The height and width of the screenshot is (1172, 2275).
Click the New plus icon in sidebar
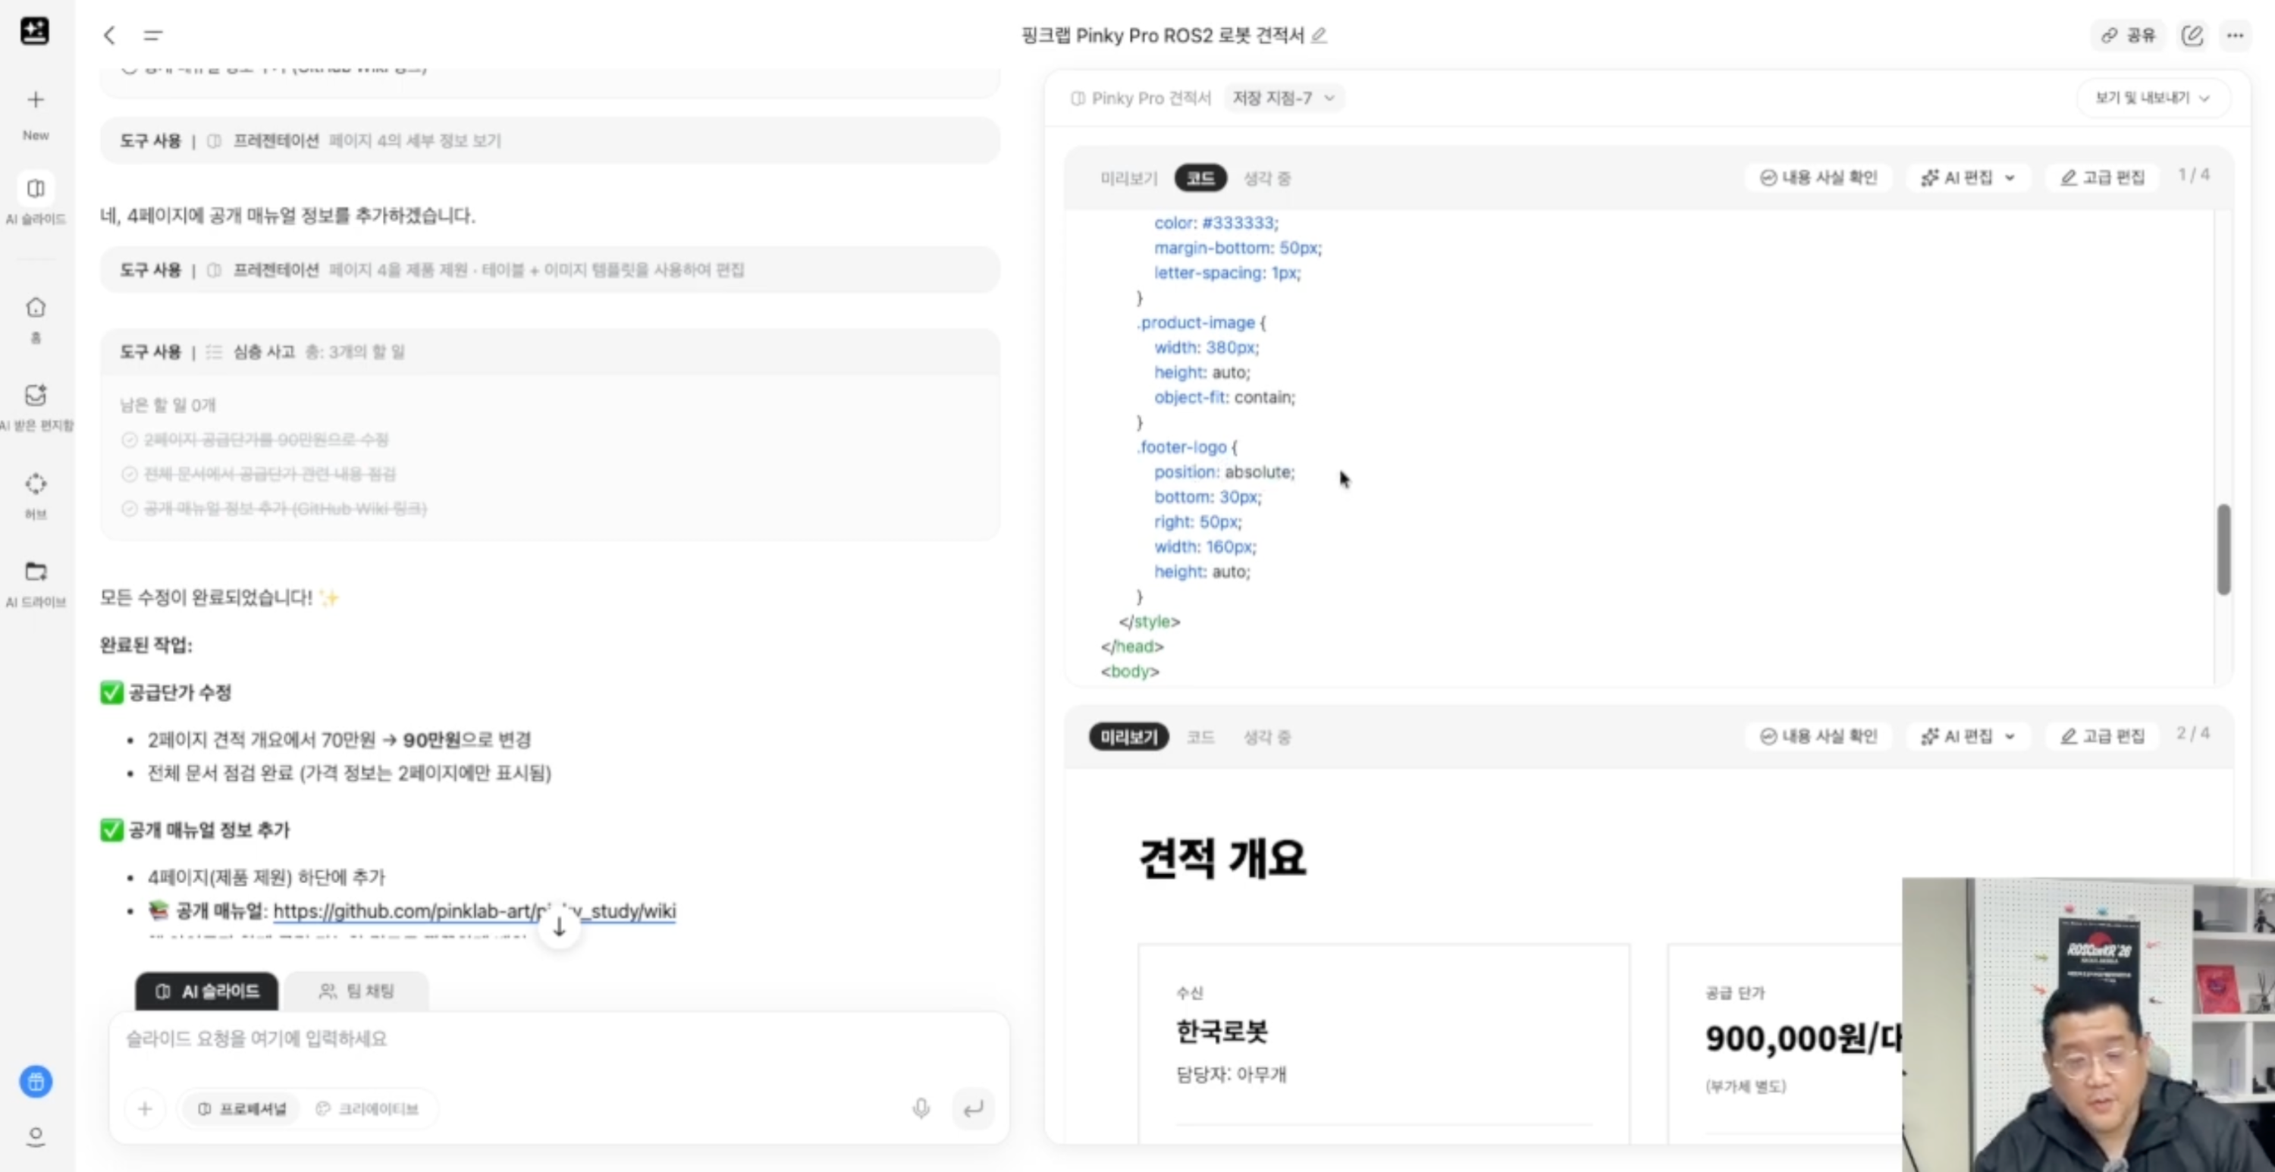[36, 100]
